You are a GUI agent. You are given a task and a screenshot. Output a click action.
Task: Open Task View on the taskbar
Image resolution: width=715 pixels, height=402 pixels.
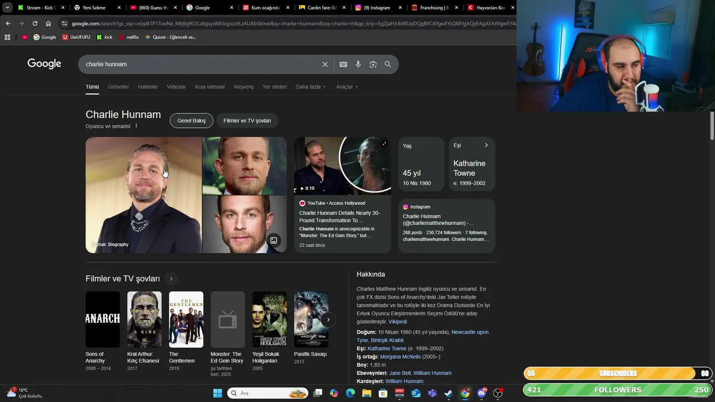(318, 393)
